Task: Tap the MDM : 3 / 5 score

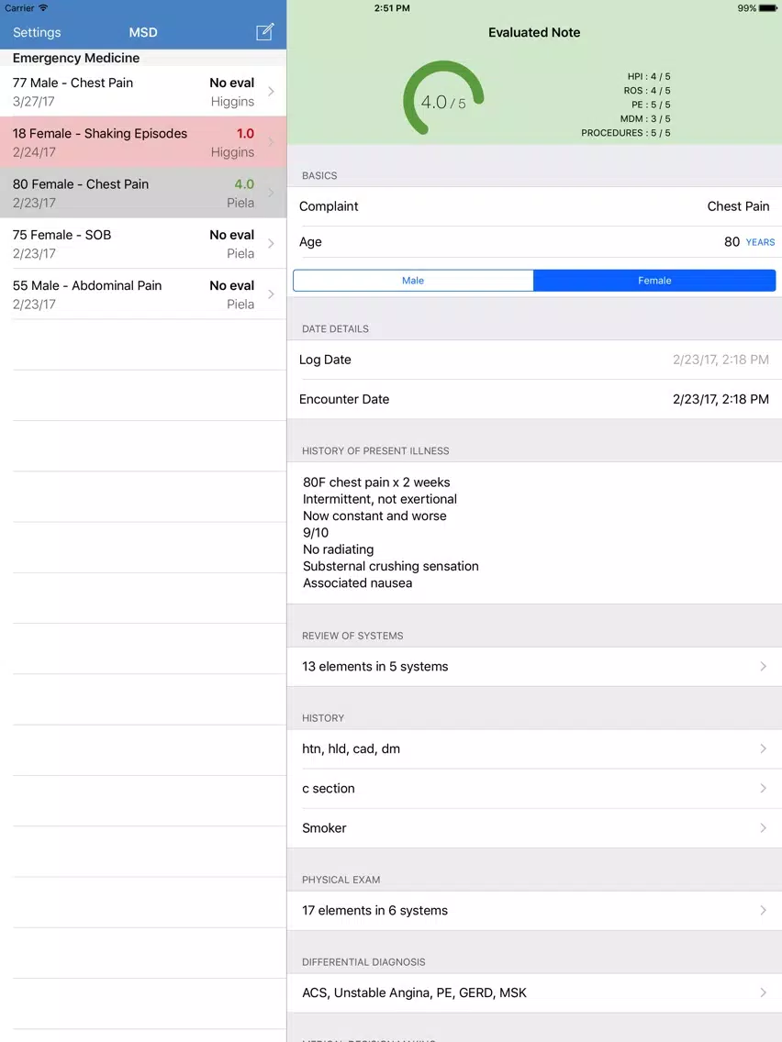Action: tap(645, 119)
